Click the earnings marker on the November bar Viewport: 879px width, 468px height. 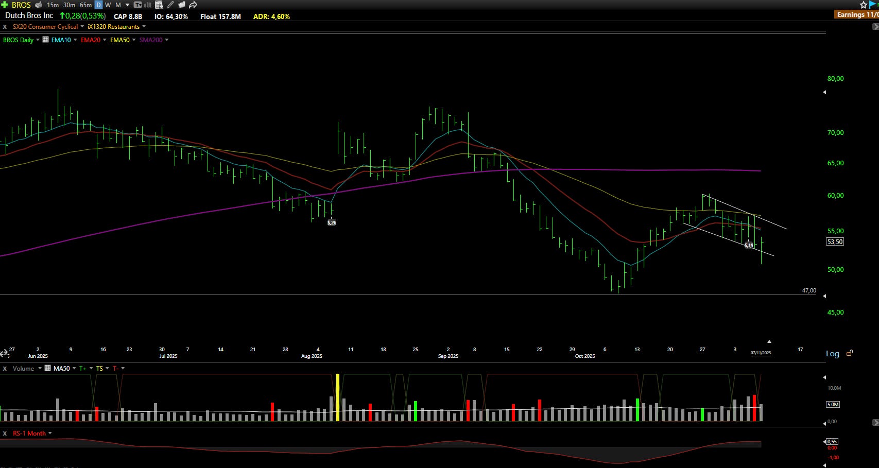tap(749, 245)
